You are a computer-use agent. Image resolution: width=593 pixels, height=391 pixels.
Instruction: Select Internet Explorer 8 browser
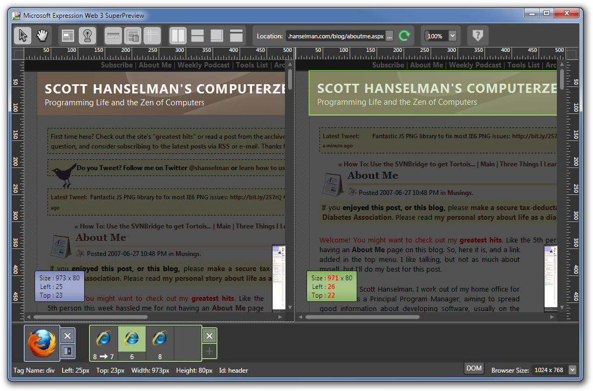[x=160, y=343]
